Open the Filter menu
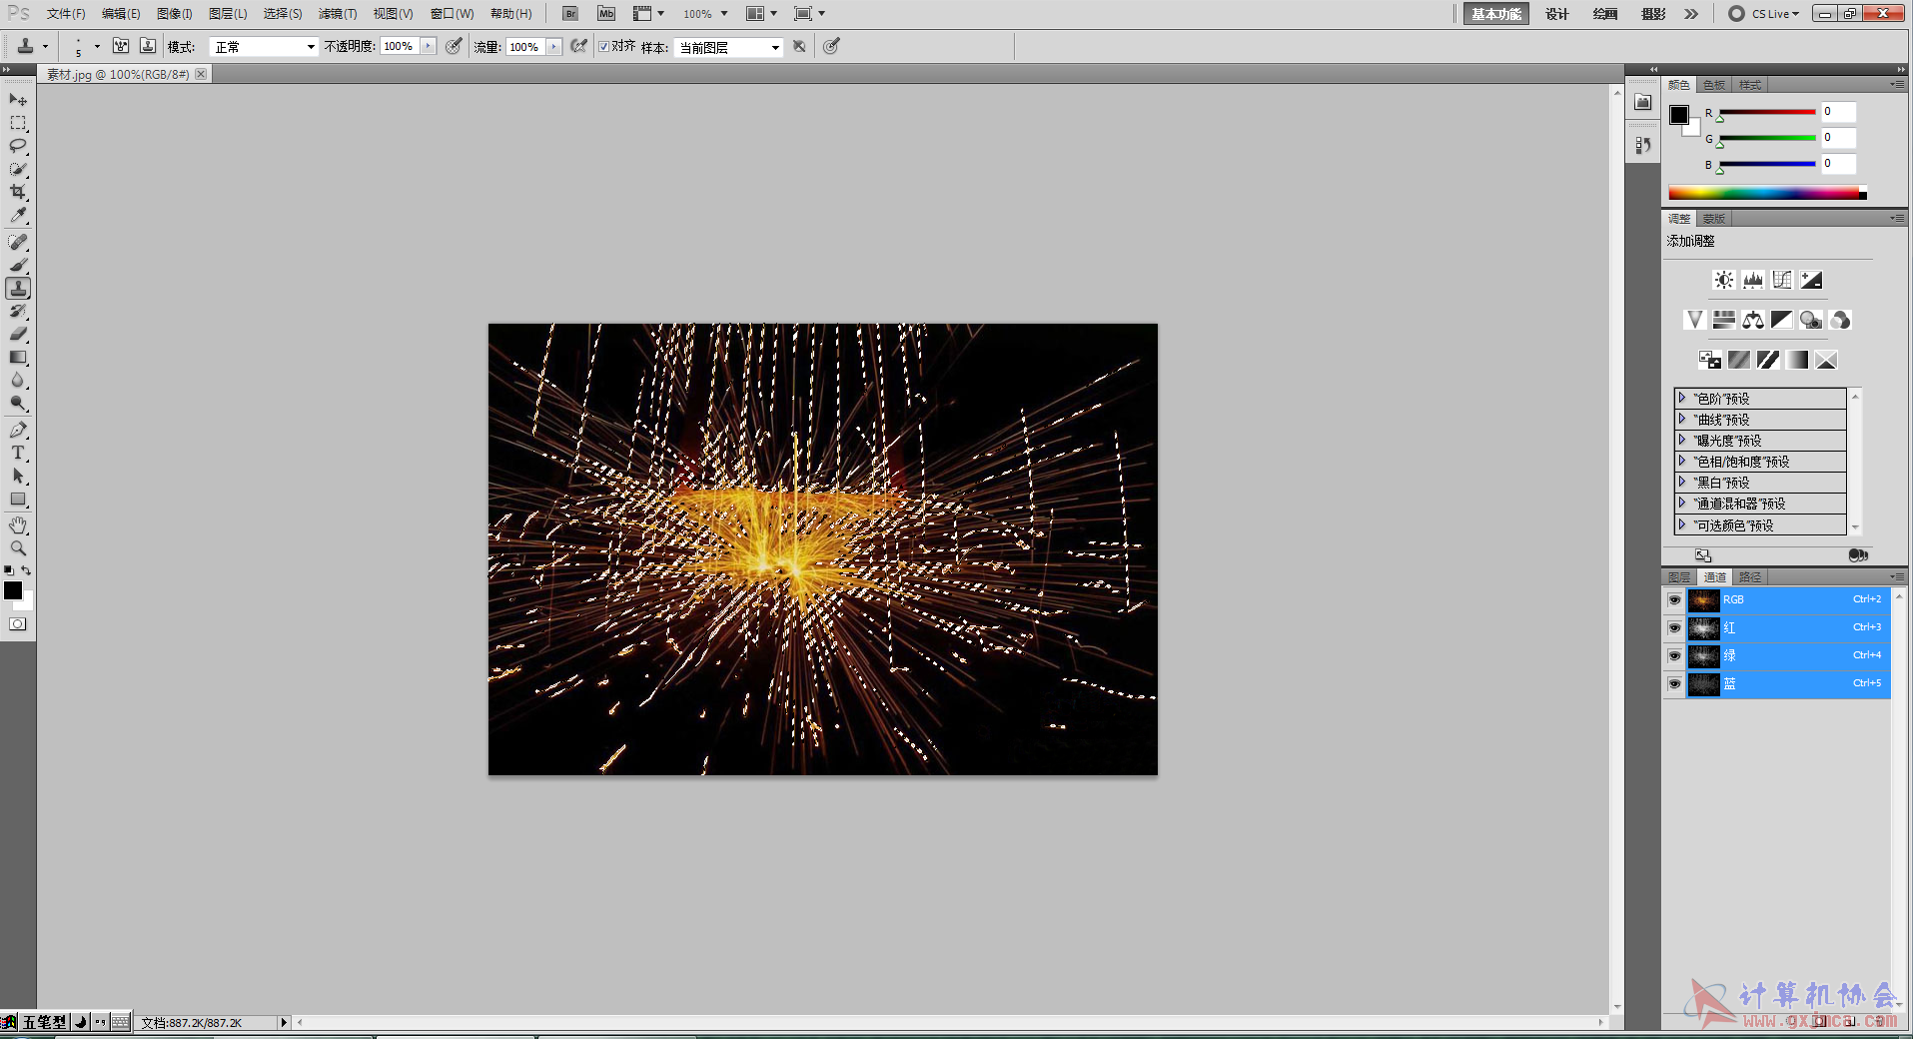Image resolution: width=1913 pixels, height=1039 pixels. click(338, 14)
